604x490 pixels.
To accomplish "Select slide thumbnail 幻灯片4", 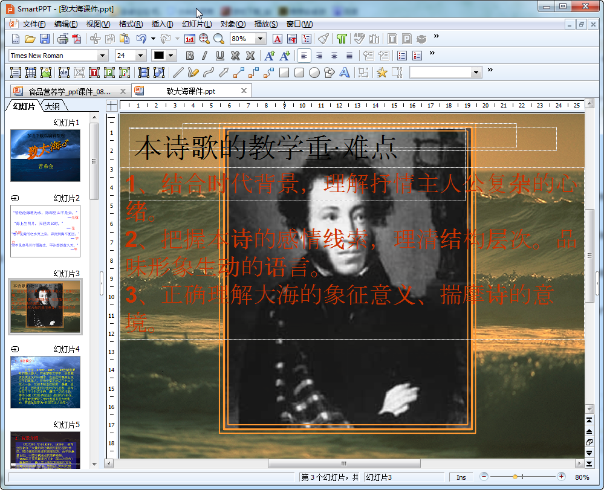I will pyautogui.click(x=45, y=382).
